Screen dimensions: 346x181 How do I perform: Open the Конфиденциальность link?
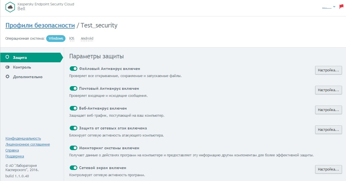pos(23,139)
